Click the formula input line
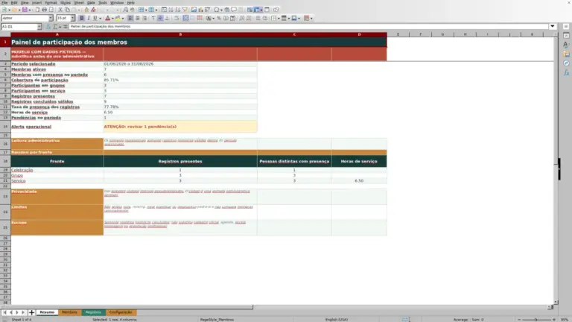 (x=308, y=26)
